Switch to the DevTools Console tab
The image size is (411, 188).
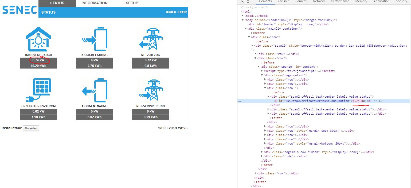pos(283,1)
